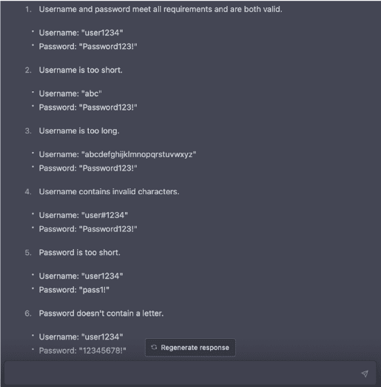Viewport: 381px width, 387px height.
Task: Click "Password doesn't contain a letter." heading
Action: (x=101, y=313)
